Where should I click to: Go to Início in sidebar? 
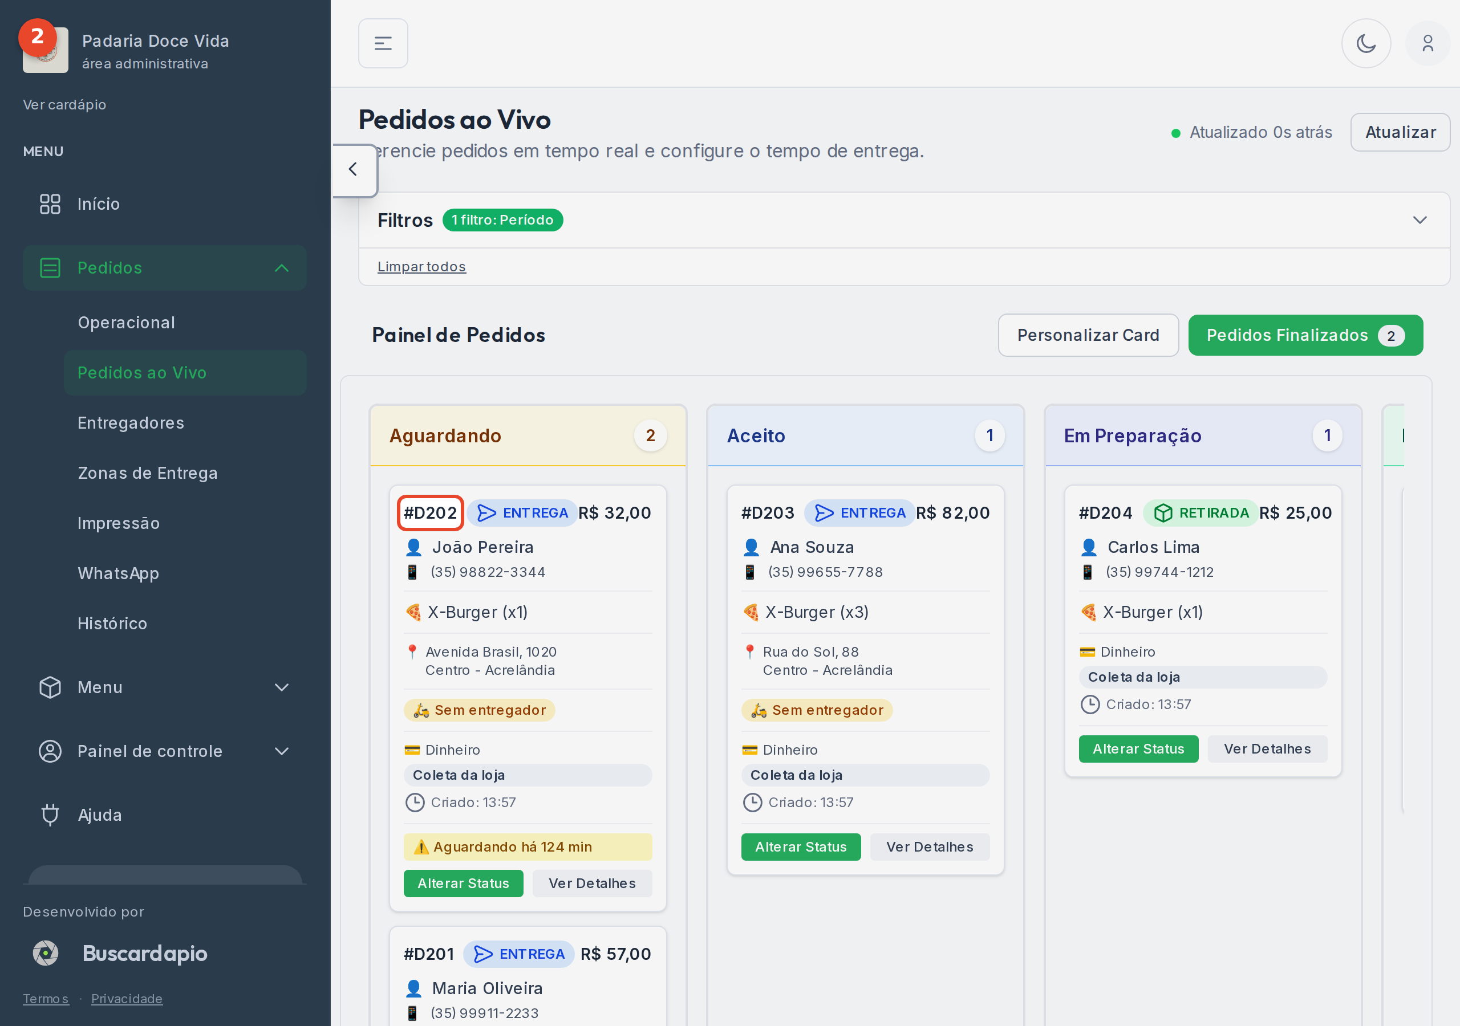tap(165, 204)
